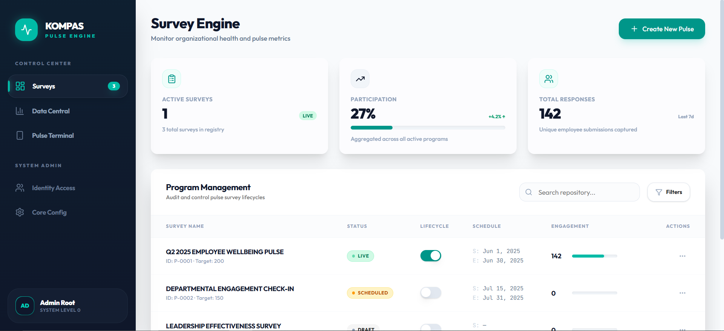Open actions menu for Departmental Engagement Check-In
This screenshot has height=331, width=724.
click(x=683, y=293)
